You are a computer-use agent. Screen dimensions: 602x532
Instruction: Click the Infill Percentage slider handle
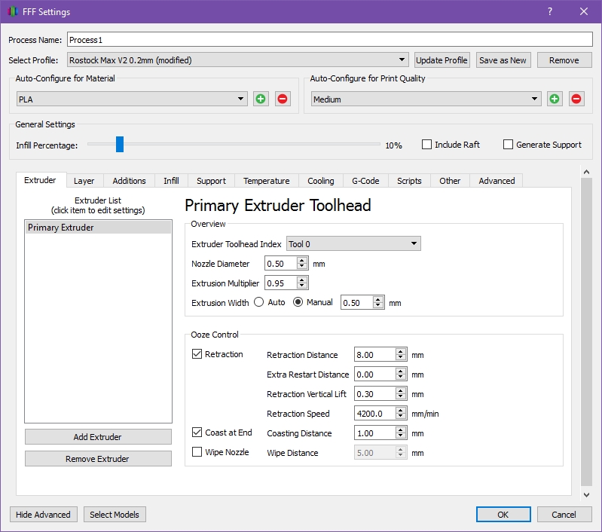pyautogui.click(x=119, y=145)
